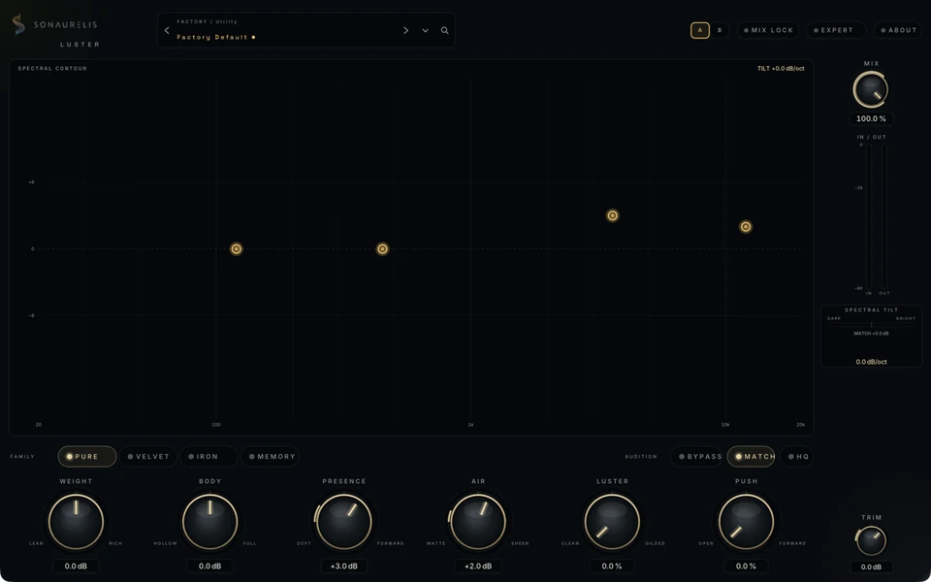Choose the VELVET family
This screenshot has height=582, width=931.
point(148,457)
